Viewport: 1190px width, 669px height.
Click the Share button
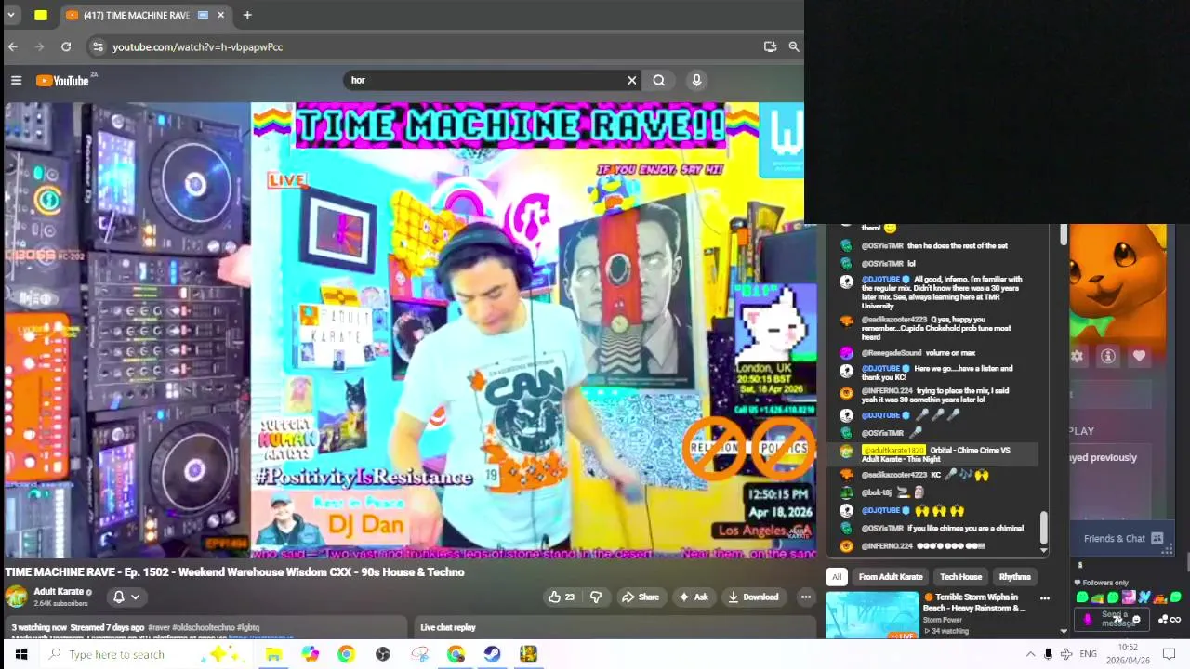[640, 597]
